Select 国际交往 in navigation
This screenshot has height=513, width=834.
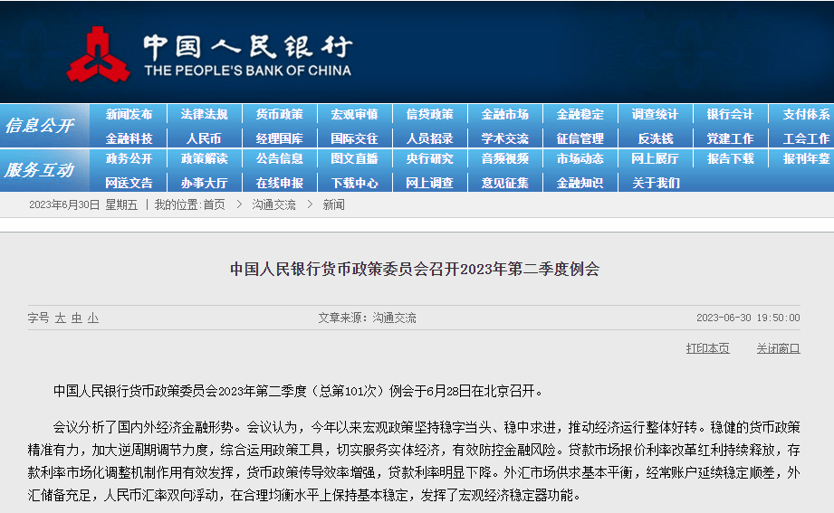pos(354,138)
